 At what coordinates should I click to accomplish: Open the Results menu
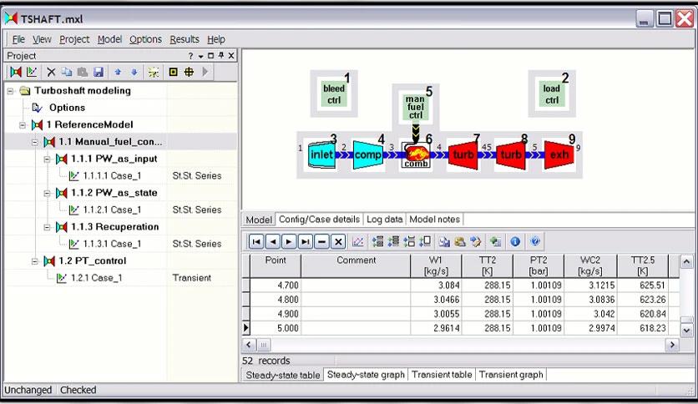pyautogui.click(x=185, y=39)
